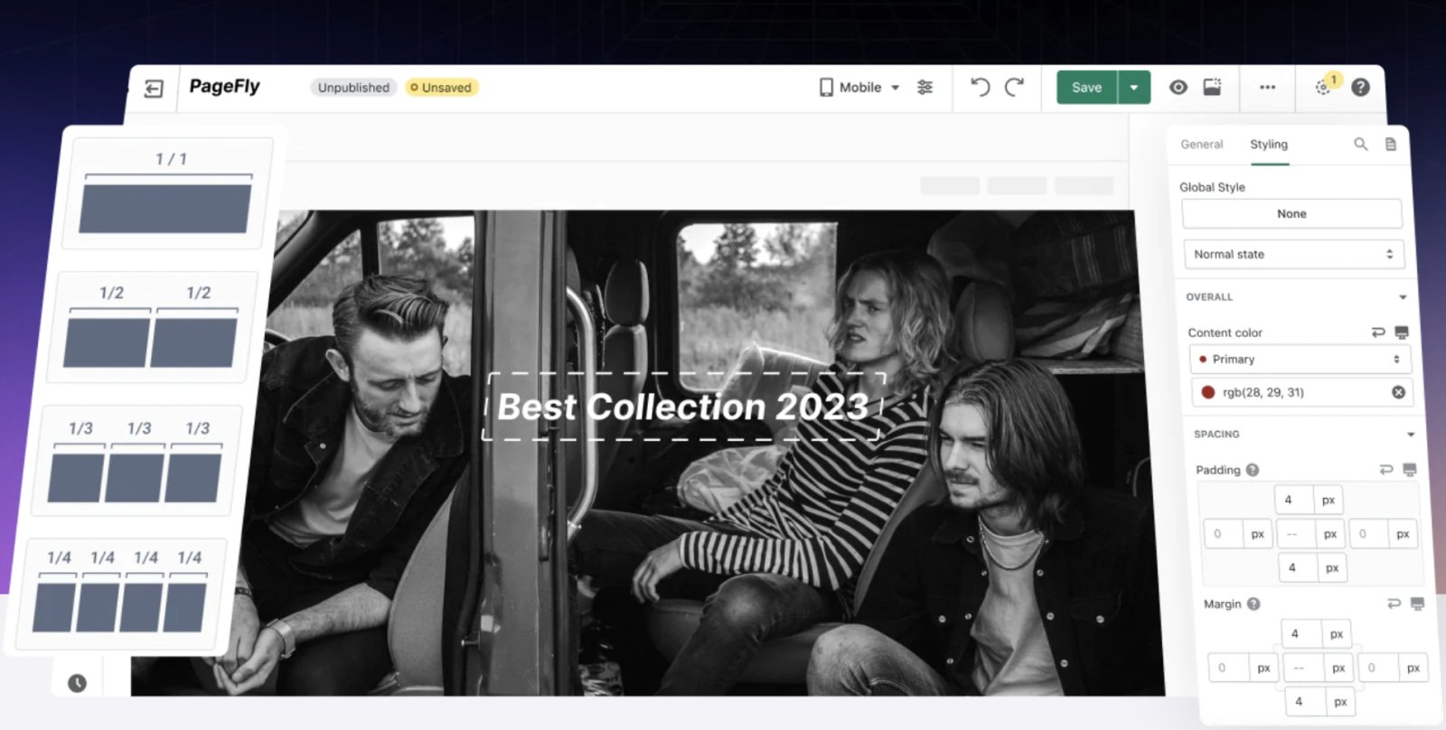This screenshot has width=1446, height=730.
Task: Click the Margin help icon
Action: pos(1254,604)
